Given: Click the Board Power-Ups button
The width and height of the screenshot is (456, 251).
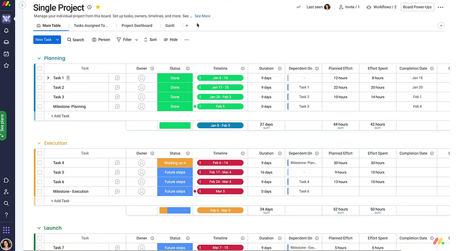Looking at the screenshot, I should tap(417, 7).
